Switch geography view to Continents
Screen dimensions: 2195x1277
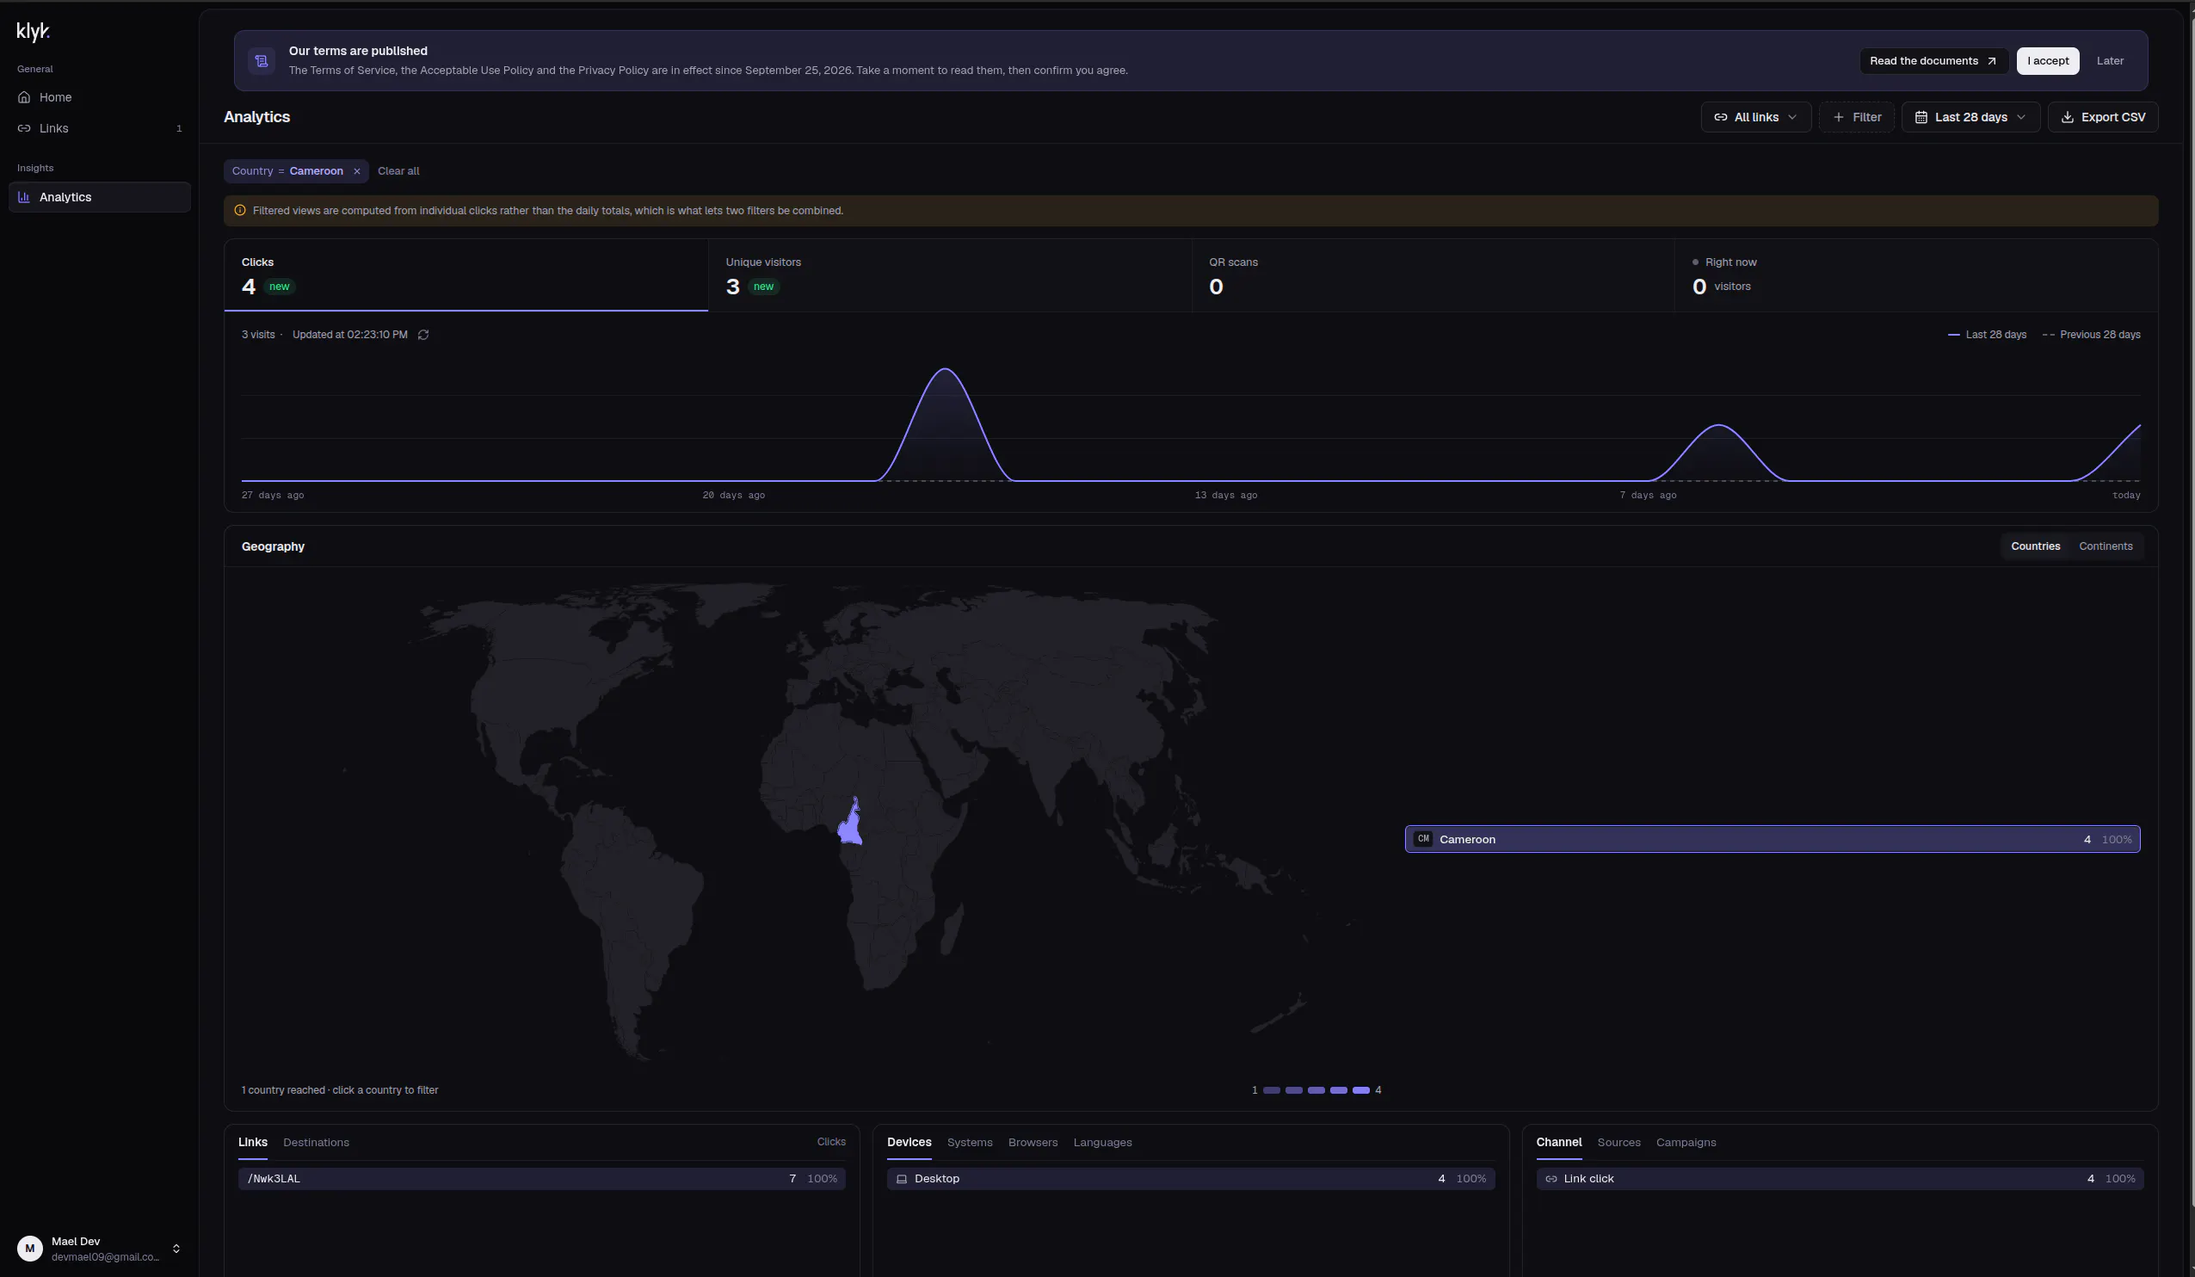[x=2106, y=546]
